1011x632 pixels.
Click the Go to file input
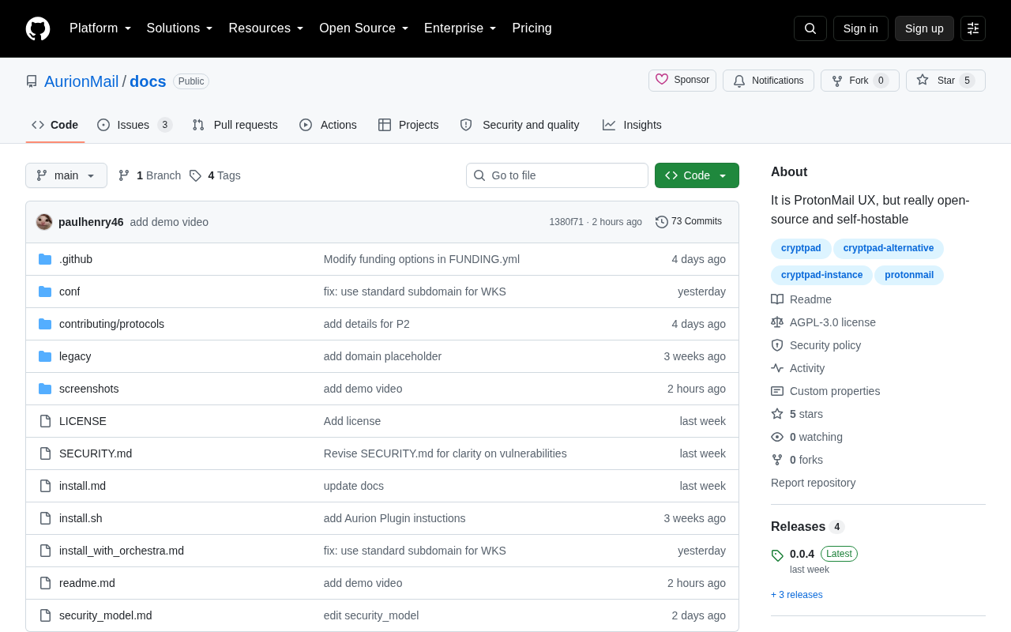tap(557, 175)
